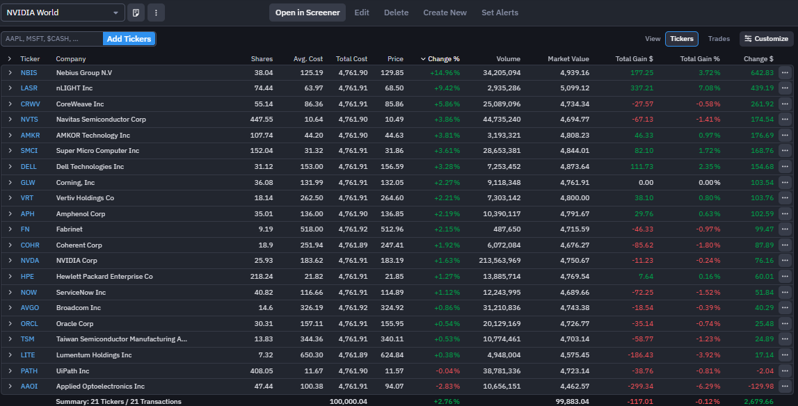Click the three-dot menu on the AAOI row
This screenshot has width=798, height=406.
pos(785,387)
